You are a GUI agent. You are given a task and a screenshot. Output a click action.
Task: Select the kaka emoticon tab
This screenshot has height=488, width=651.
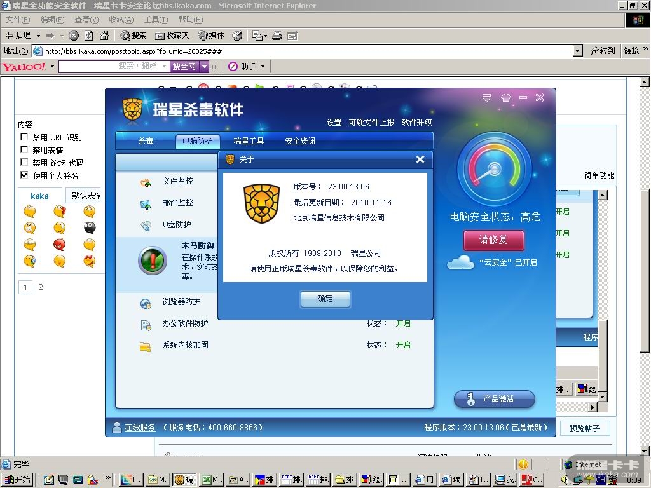[x=39, y=196]
